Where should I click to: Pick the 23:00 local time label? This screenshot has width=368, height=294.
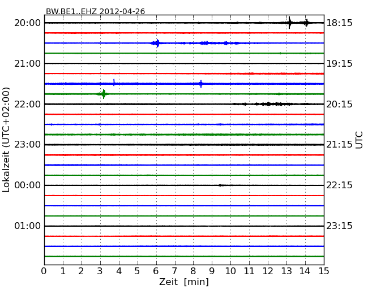point(28,145)
